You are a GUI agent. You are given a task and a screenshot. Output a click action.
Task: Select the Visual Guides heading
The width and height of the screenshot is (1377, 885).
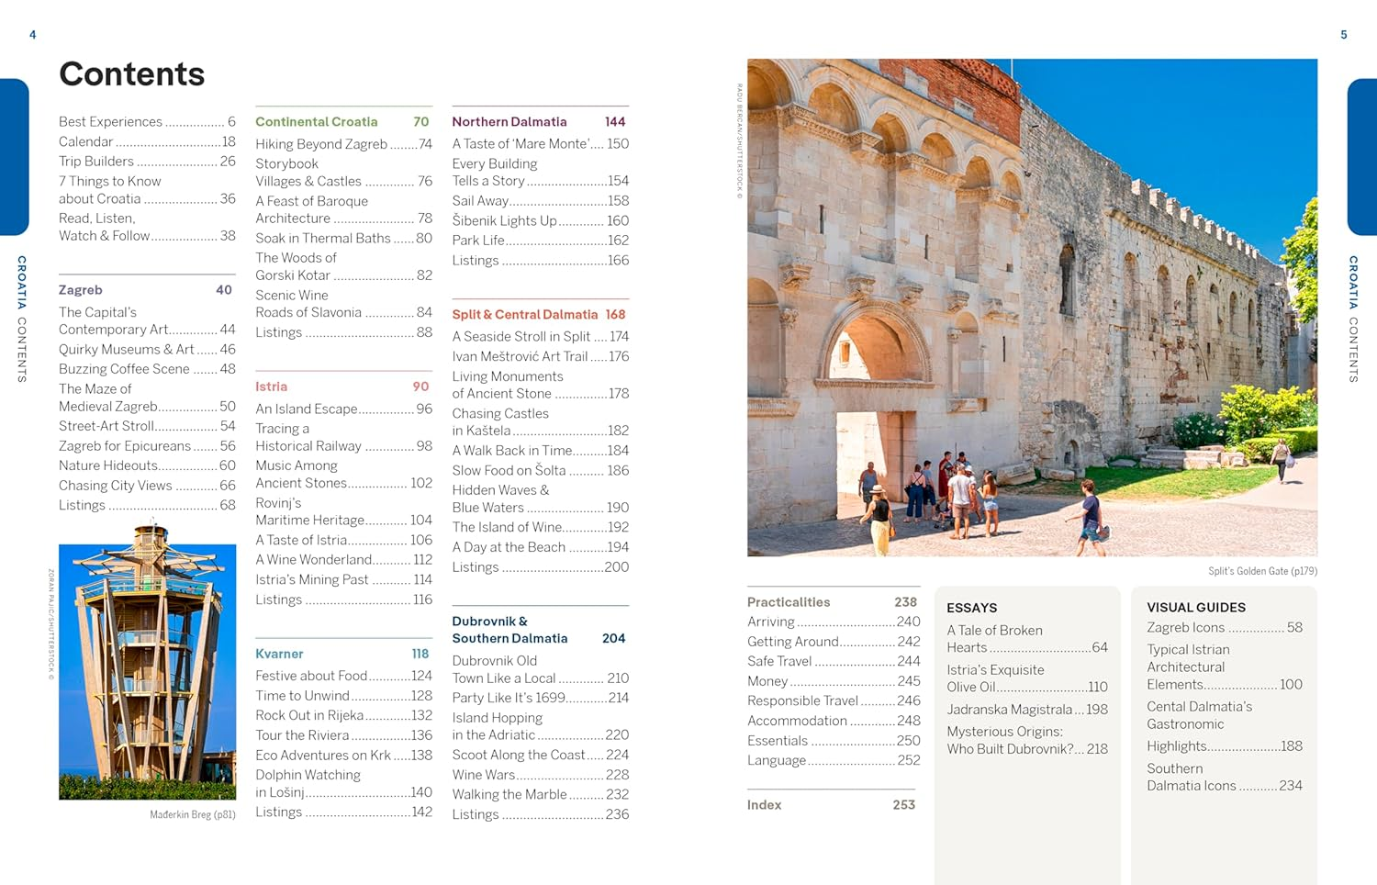[x=1196, y=607]
